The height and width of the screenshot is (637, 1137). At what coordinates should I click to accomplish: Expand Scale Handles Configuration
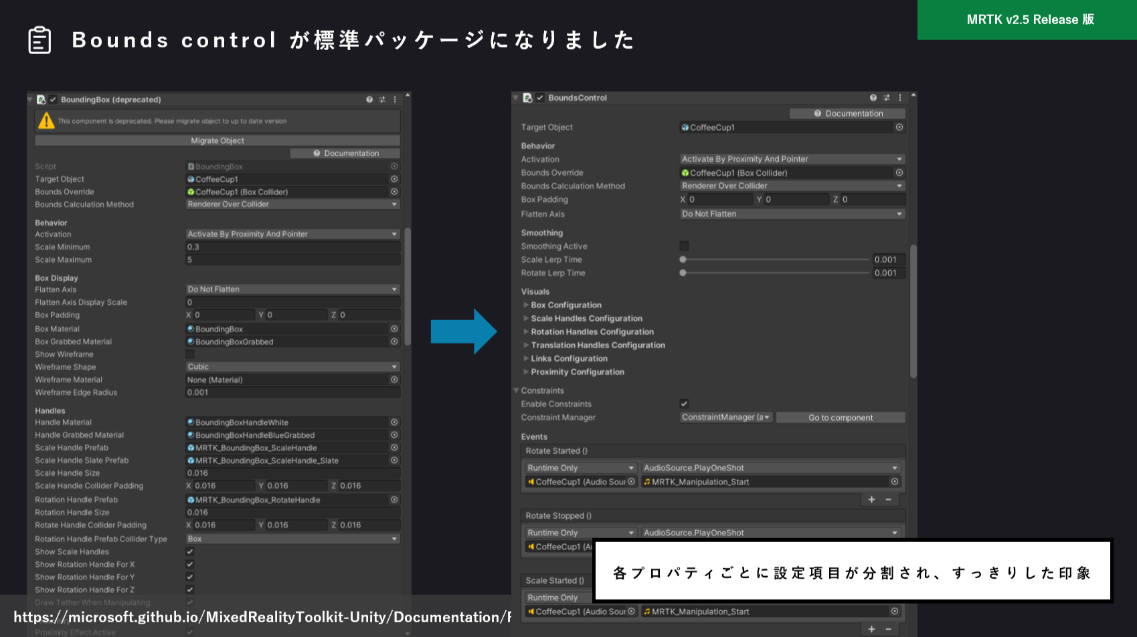[x=526, y=318]
